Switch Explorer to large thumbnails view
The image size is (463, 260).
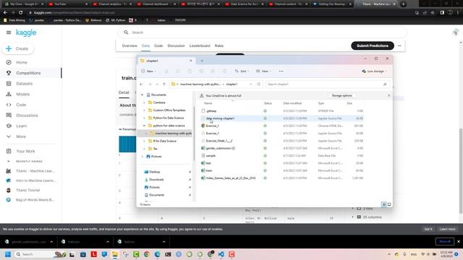coord(389,204)
